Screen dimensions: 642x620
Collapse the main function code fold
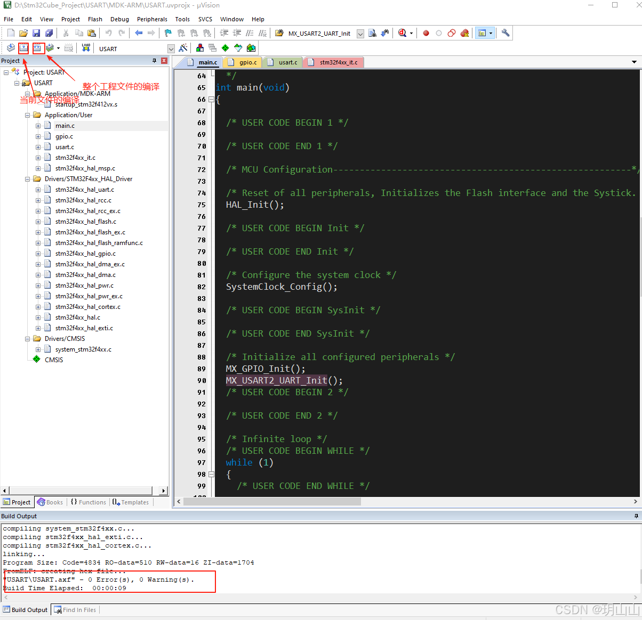tap(211, 99)
